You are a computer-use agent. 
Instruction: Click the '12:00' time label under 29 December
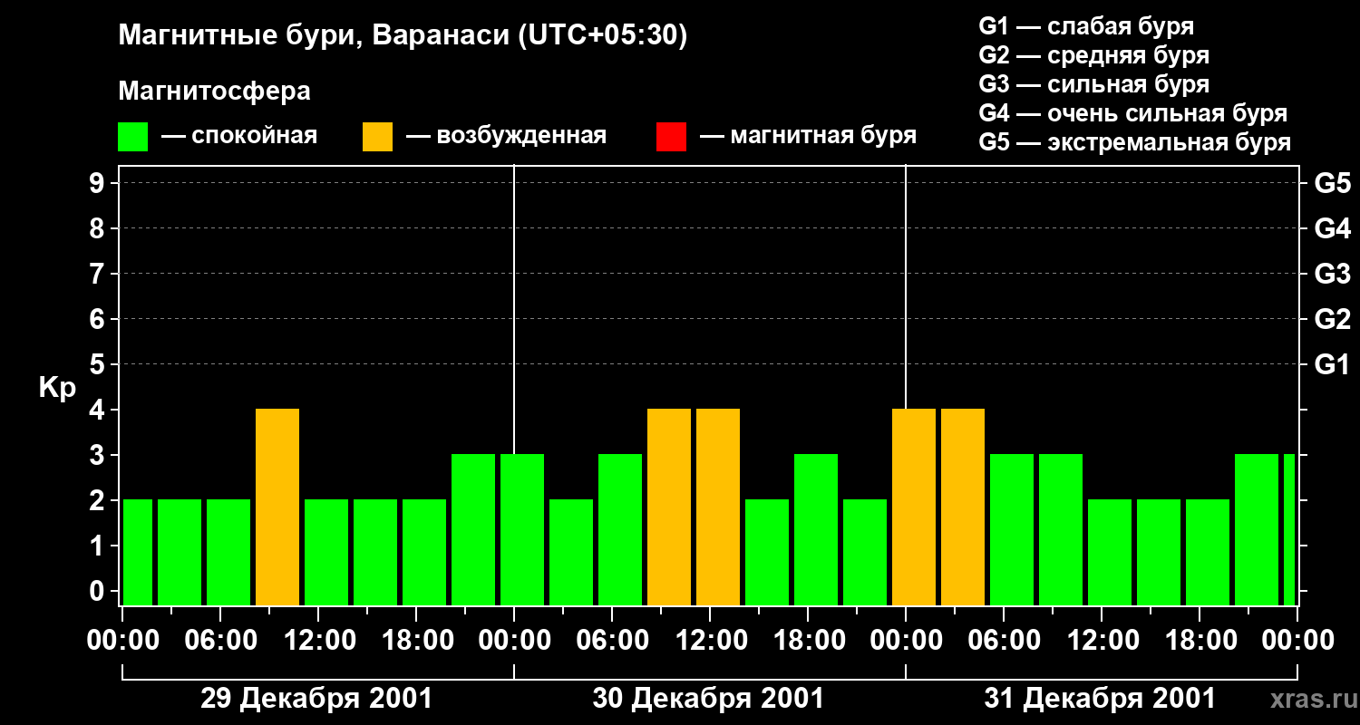318,640
